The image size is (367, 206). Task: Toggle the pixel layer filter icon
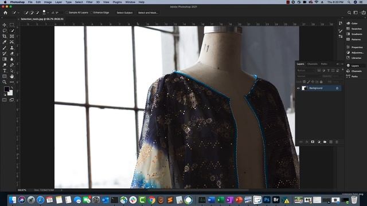(x=319, y=70)
